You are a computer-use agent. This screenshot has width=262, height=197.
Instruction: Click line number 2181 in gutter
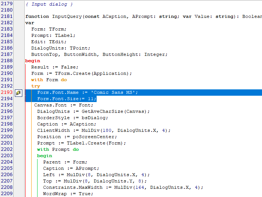point(7,16)
